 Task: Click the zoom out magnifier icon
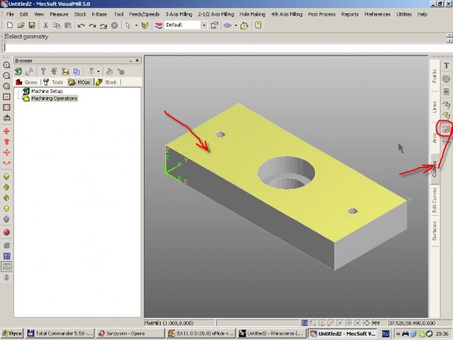coord(7,76)
